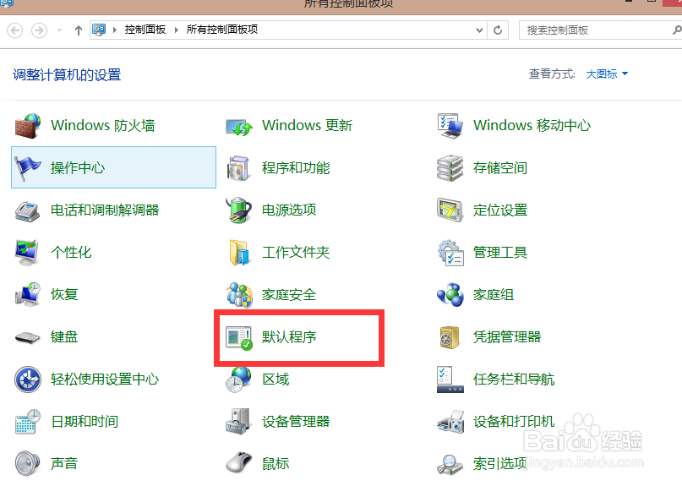Open the 设备管理器 text link
Screen dimensions: 682x486
click(x=296, y=421)
